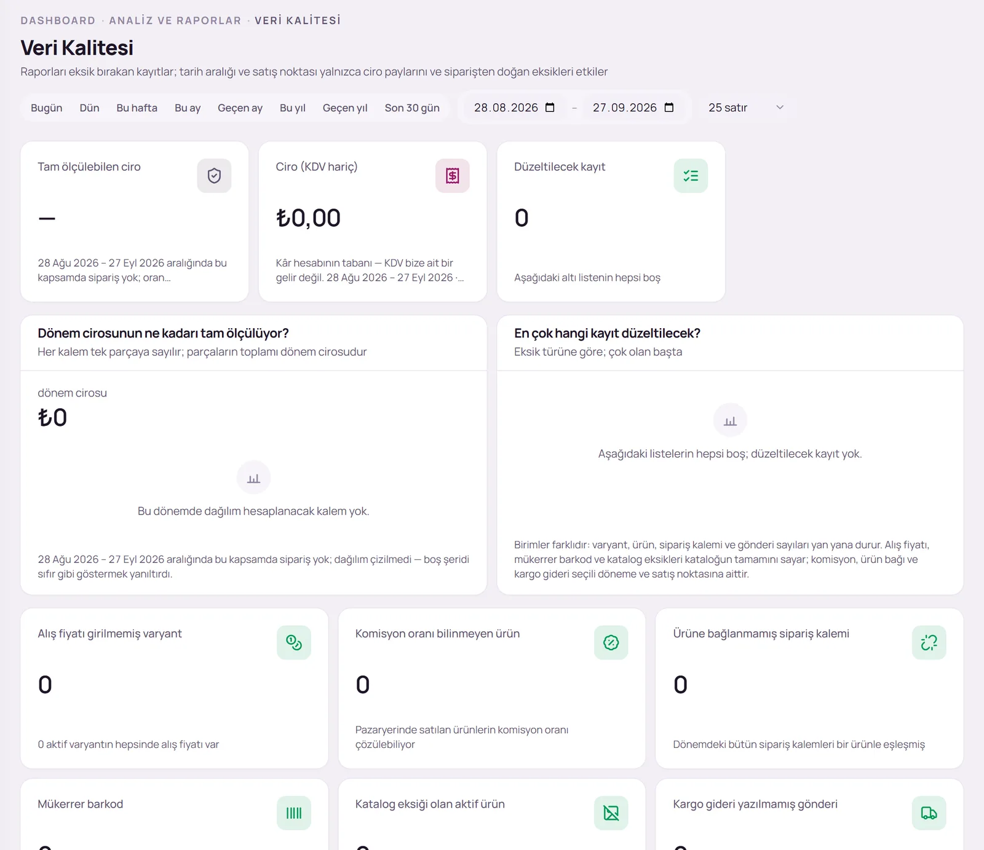This screenshot has width=984, height=850.
Task: Go to Dashboard breadcrumb link
Action: pyautogui.click(x=58, y=20)
